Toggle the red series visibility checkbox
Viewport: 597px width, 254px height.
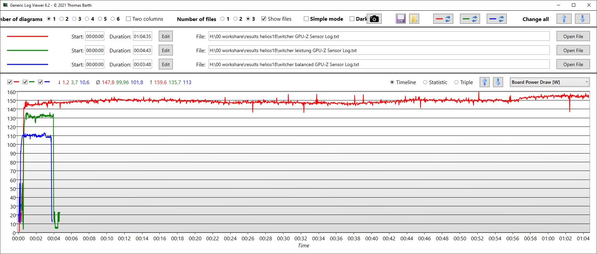pyautogui.click(x=10, y=82)
